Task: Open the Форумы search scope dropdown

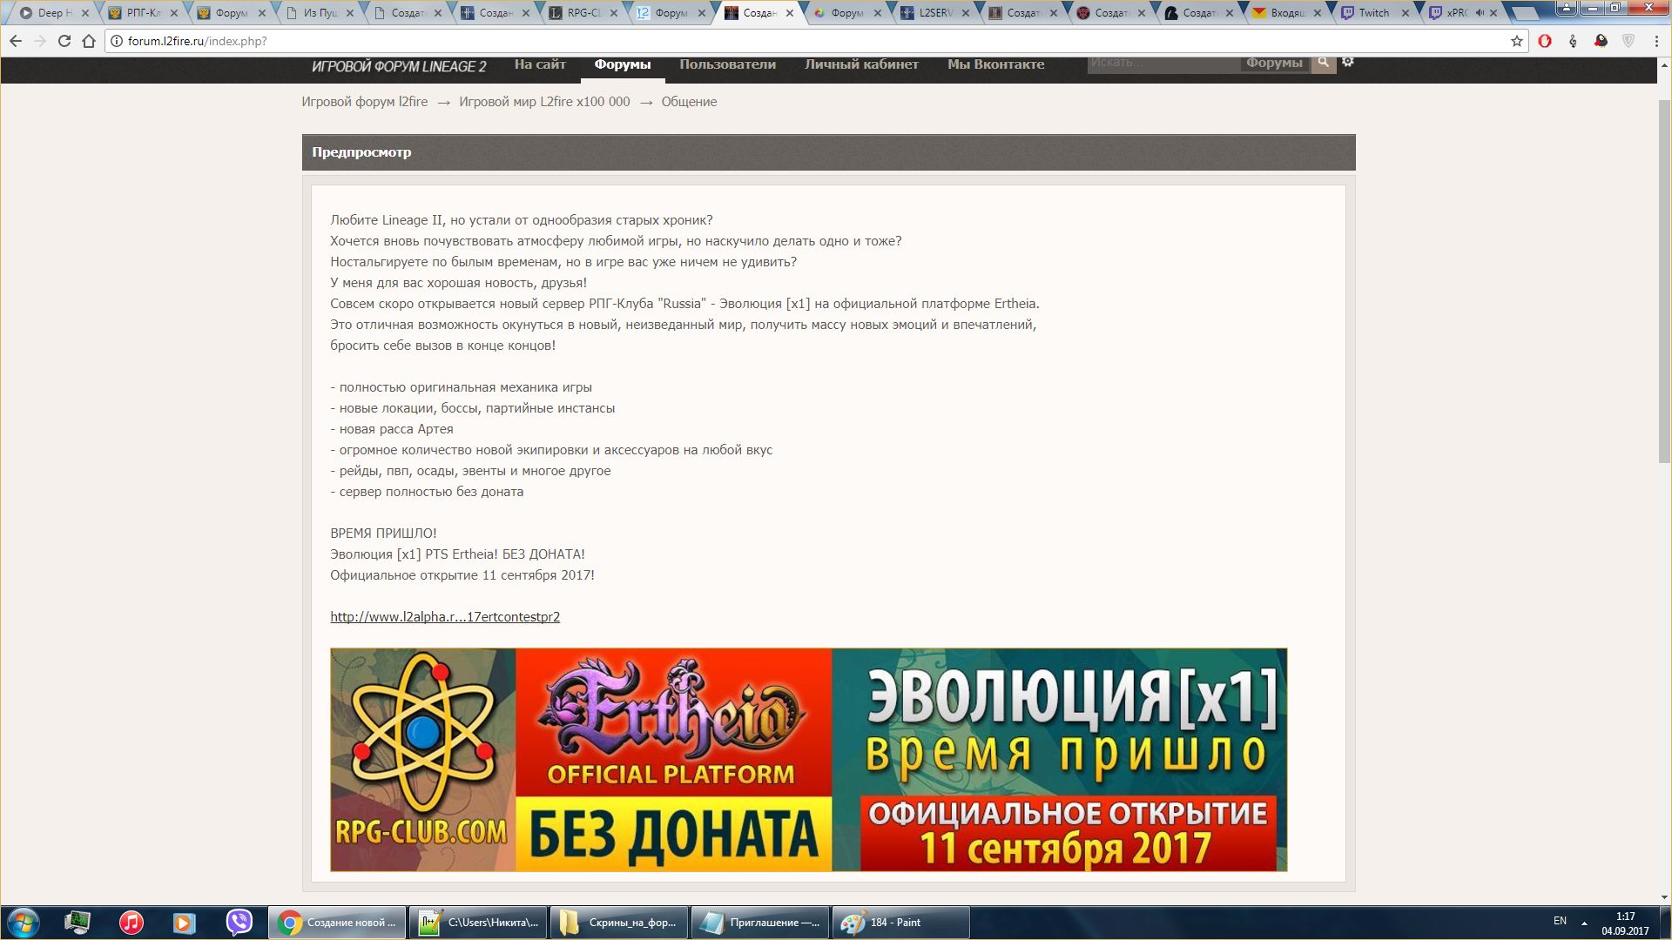Action: [1274, 63]
